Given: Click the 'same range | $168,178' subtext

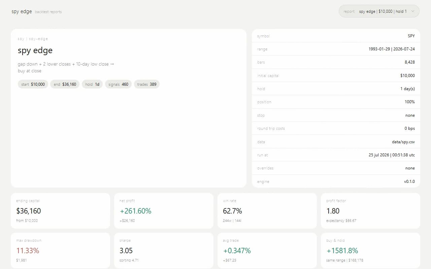Looking at the screenshot, I should 345,260.
